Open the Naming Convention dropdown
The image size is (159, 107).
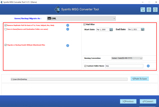(127, 58)
